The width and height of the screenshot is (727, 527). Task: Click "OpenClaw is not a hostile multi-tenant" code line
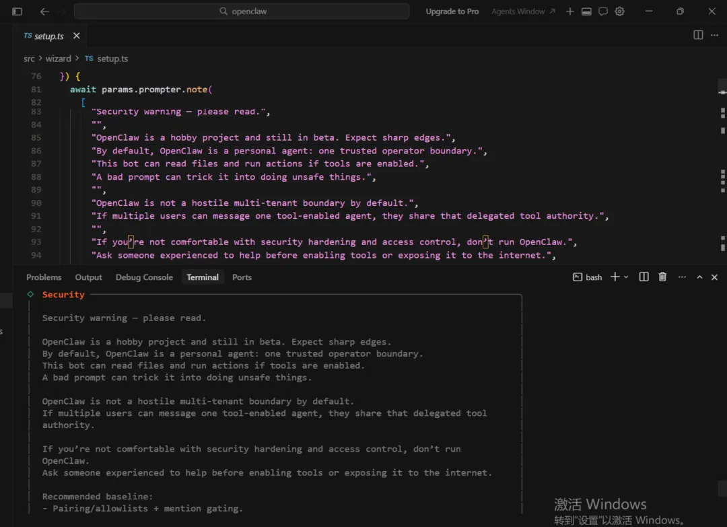255,203
